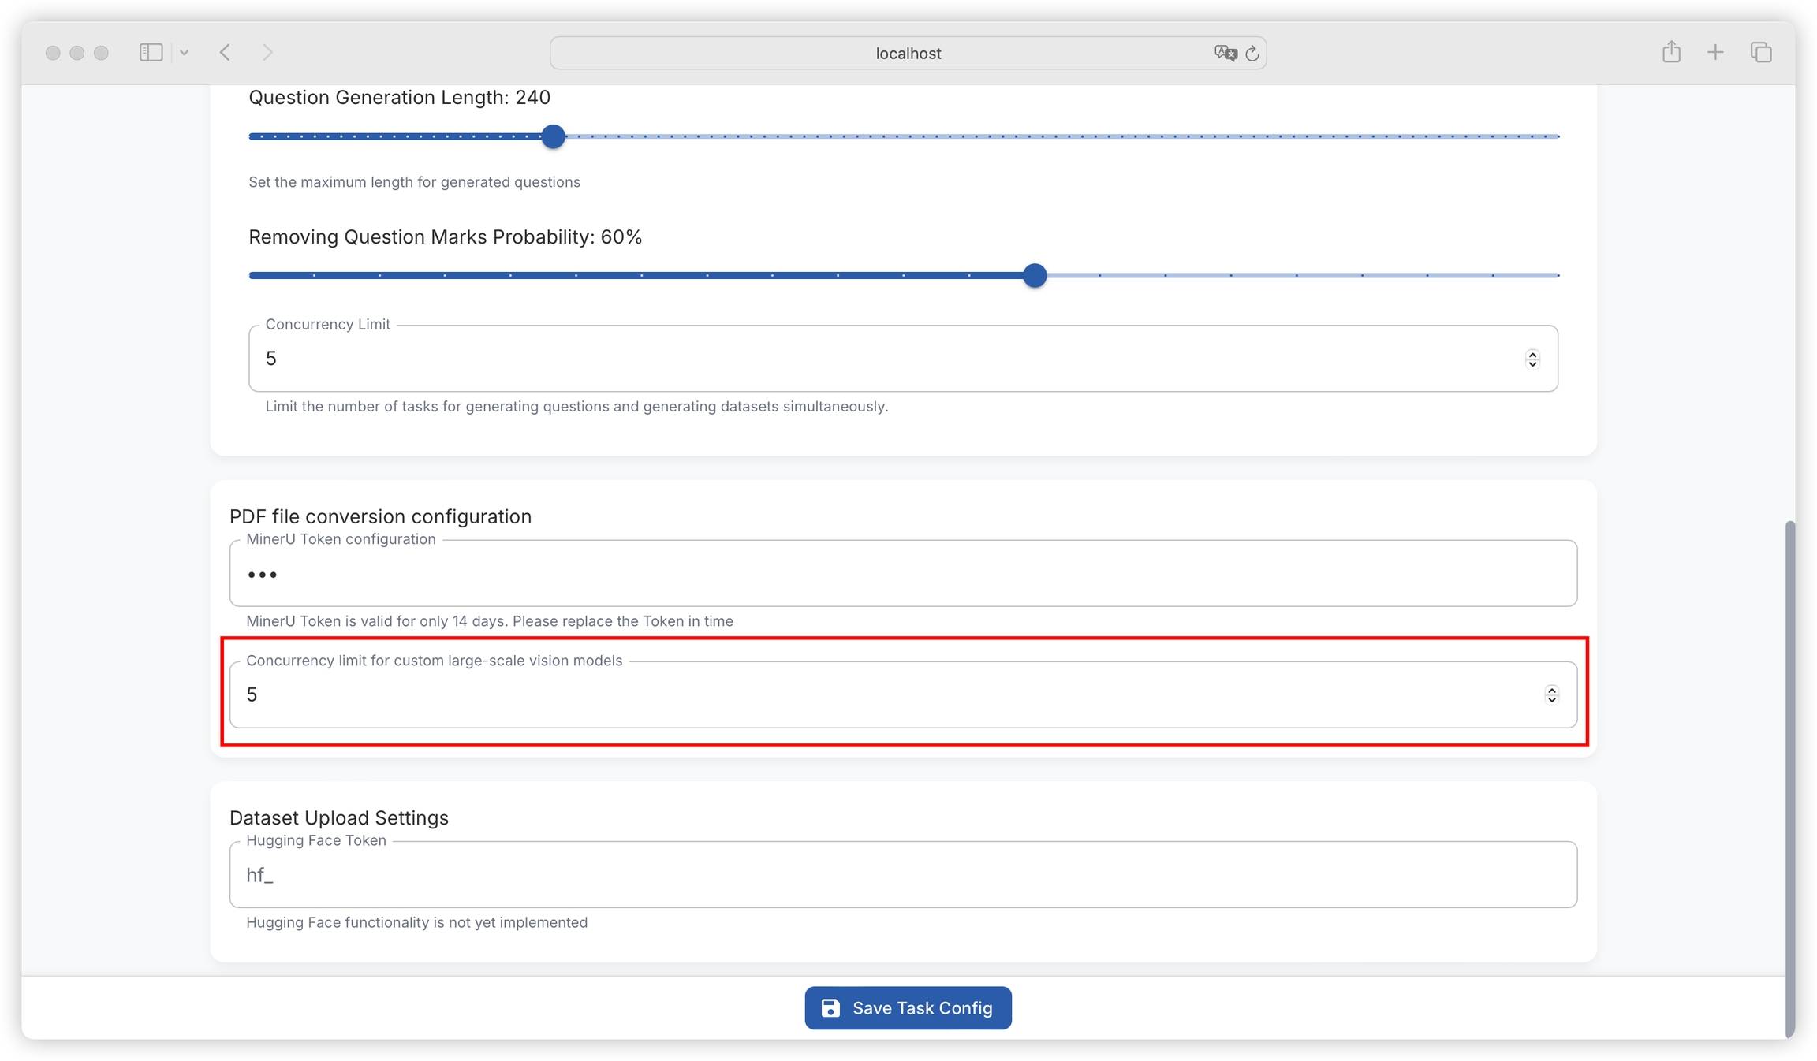The height and width of the screenshot is (1061, 1817).
Task: Focus the Concurrency Limit number field
Action: [867, 359]
